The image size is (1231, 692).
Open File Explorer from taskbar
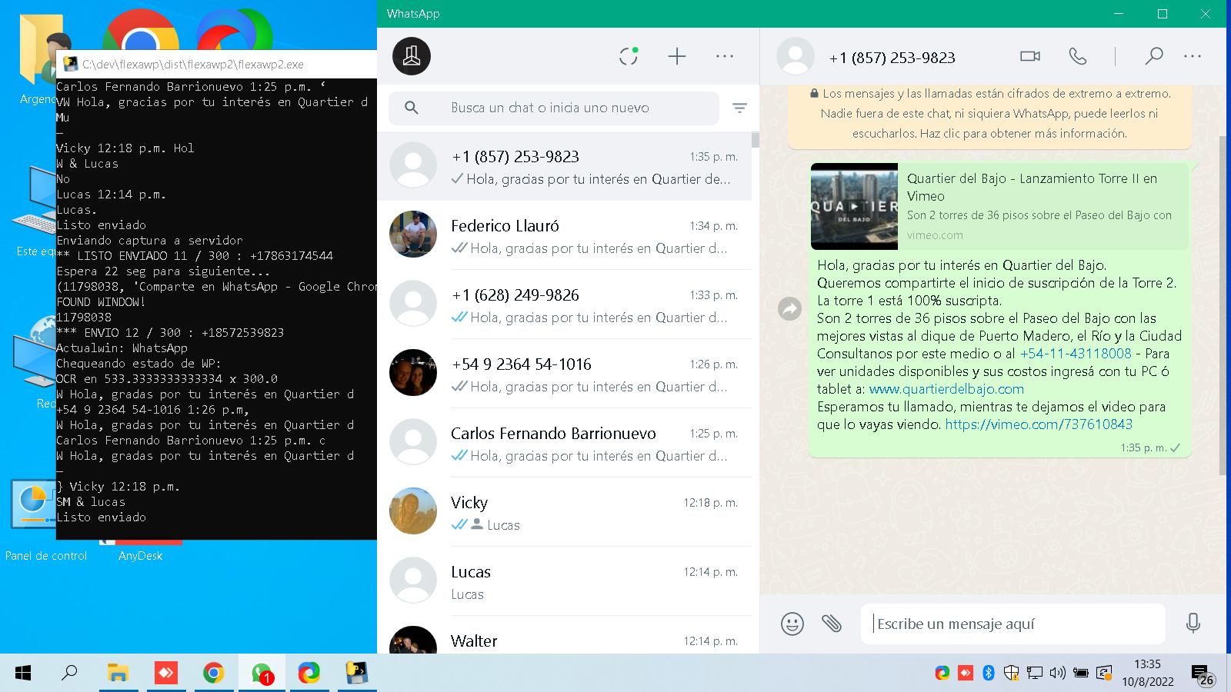pyautogui.click(x=118, y=674)
